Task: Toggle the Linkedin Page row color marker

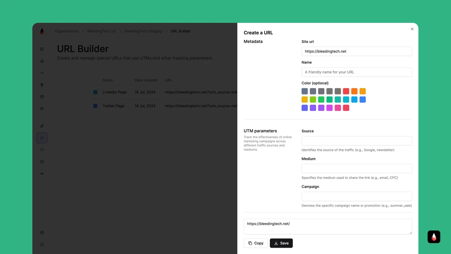Action: [x=95, y=92]
